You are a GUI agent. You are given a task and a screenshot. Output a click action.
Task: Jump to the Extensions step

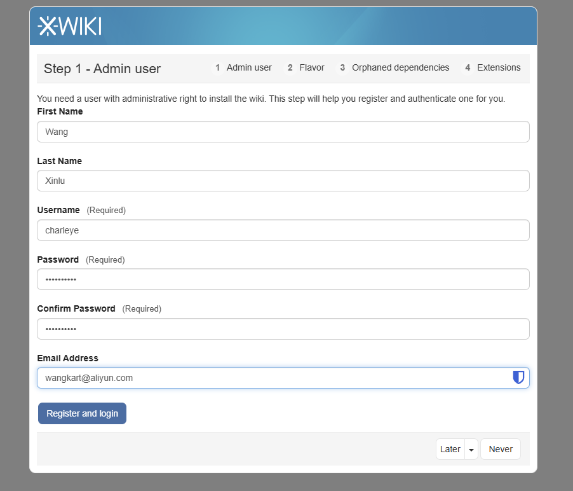tap(492, 67)
